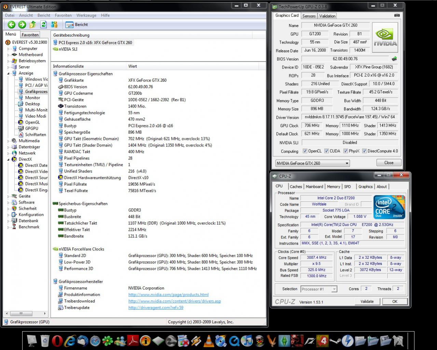Click the Intel Core 2 Duo logo in CPU-Z

(x=389, y=207)
